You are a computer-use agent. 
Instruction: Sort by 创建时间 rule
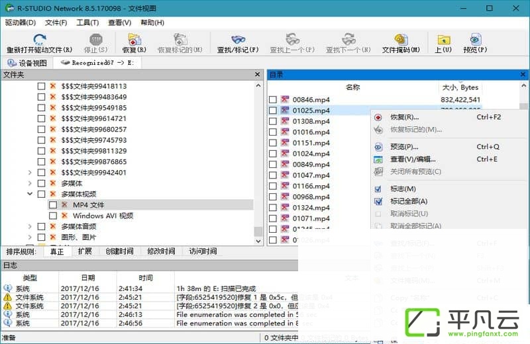(119, 251)
